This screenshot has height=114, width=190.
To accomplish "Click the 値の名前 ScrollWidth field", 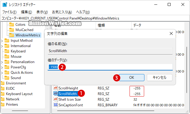I will [x=110, y=51].
